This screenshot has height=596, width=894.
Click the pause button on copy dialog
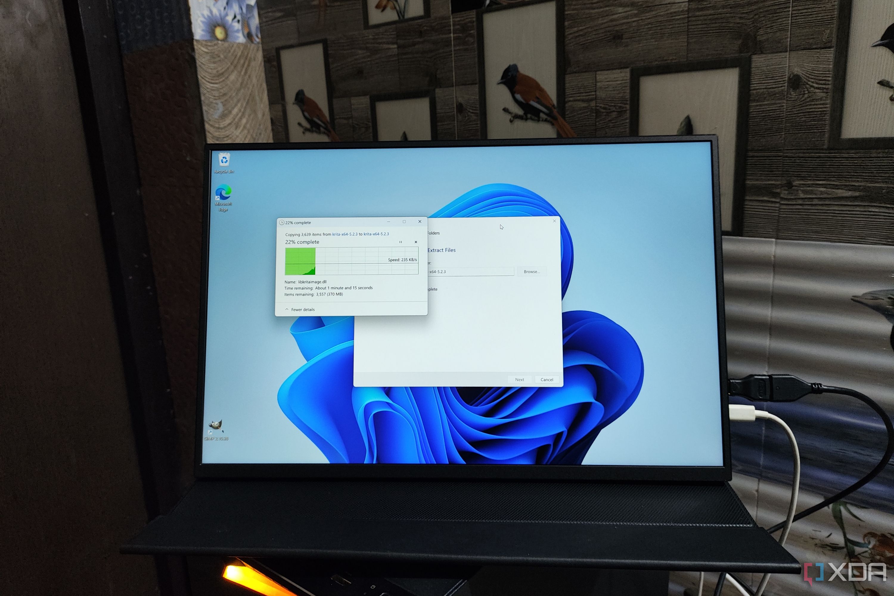pos(400,241)
